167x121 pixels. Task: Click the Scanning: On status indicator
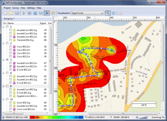158,117
